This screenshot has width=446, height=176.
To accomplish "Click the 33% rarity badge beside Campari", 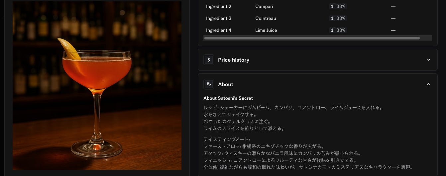I will point(338,6).
